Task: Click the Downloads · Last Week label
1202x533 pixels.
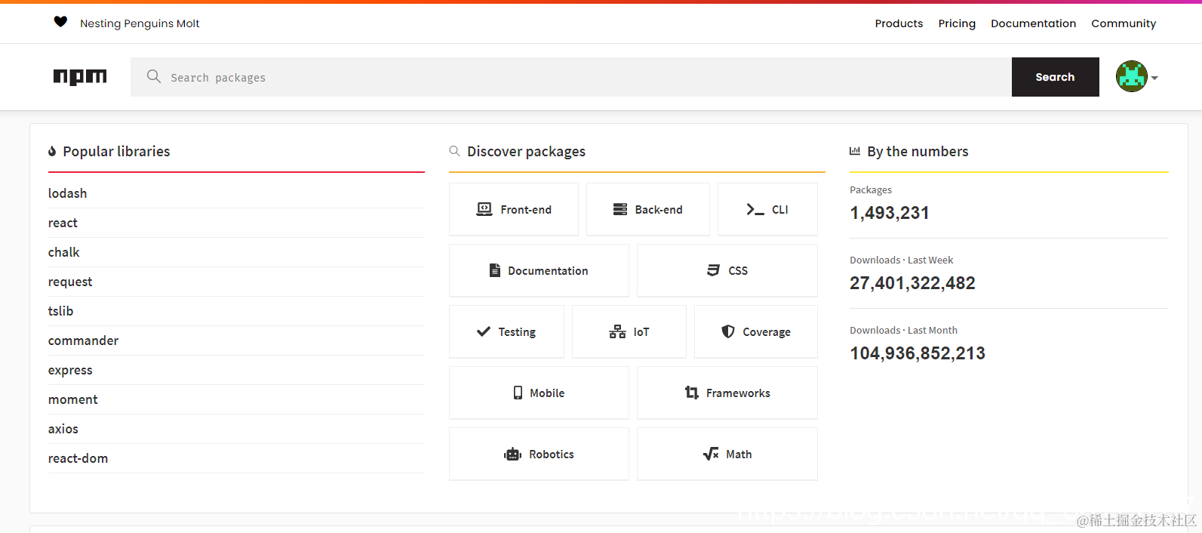Action: 901,260
